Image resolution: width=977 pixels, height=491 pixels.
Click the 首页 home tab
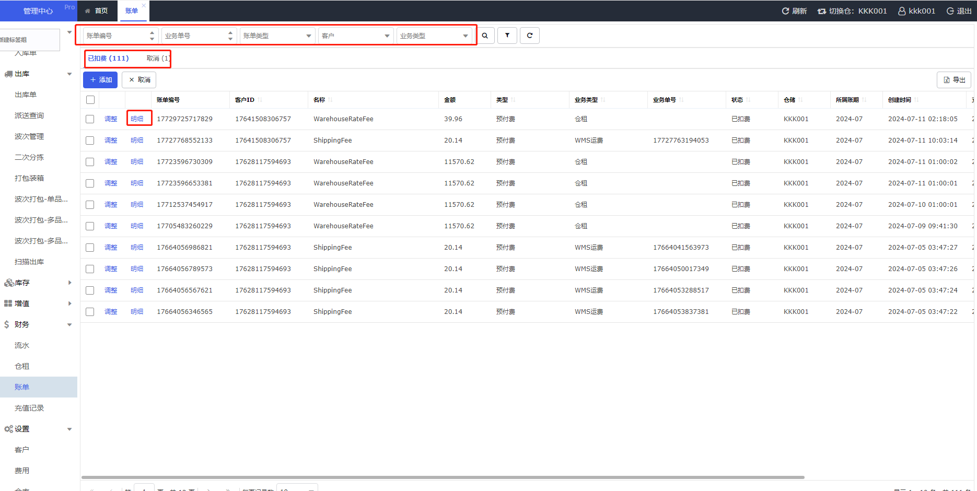click(x=97, y=10)
